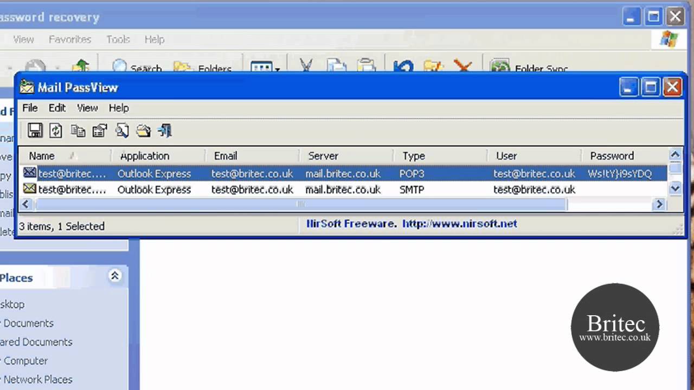Maximize the Mail PassView window

click(650, 87)
